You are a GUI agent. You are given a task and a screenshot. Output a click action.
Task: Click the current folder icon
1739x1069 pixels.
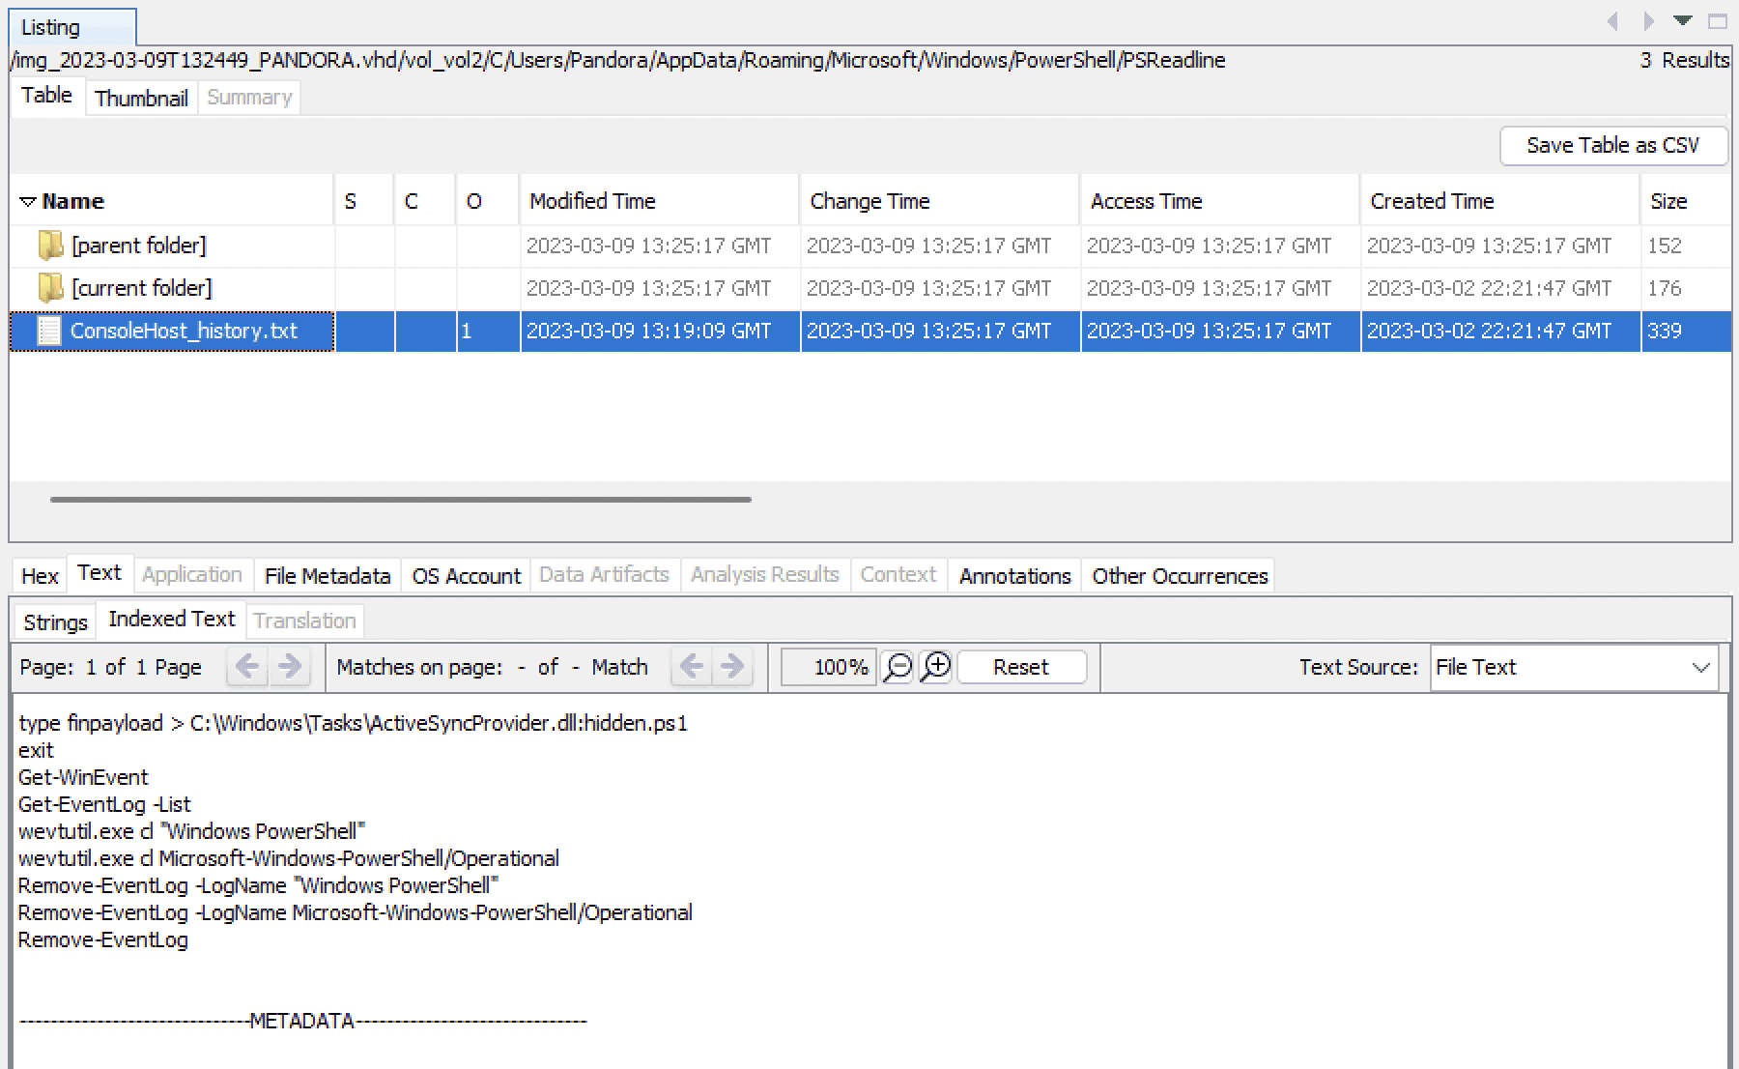[x=50, y=288]
